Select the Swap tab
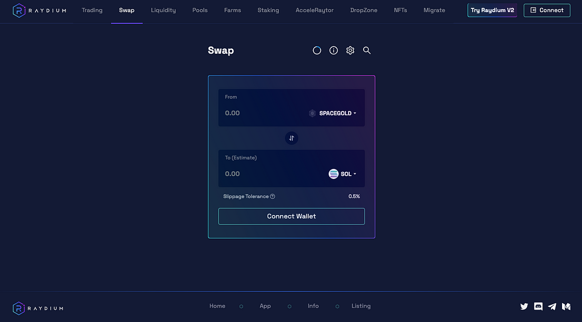The height and width of the screenshot is (322, 582). [126, 11]
